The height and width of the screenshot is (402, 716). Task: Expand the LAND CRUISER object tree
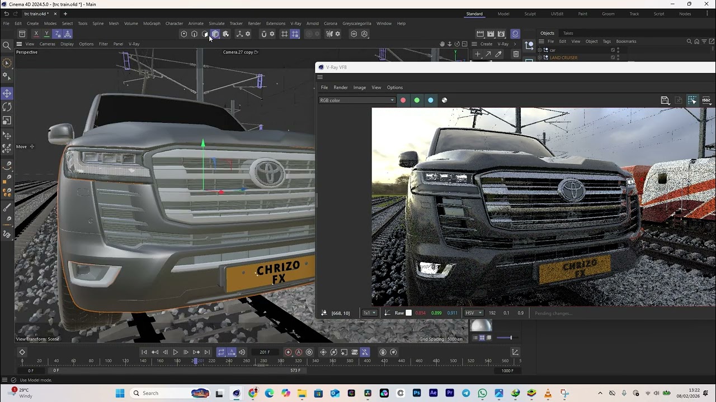[x=540, y=58]
